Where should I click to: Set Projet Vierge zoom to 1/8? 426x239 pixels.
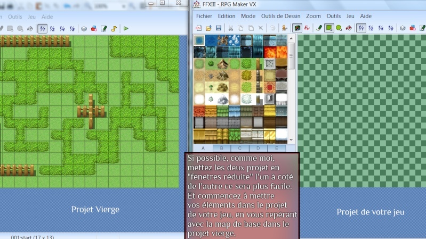(72, 29)
